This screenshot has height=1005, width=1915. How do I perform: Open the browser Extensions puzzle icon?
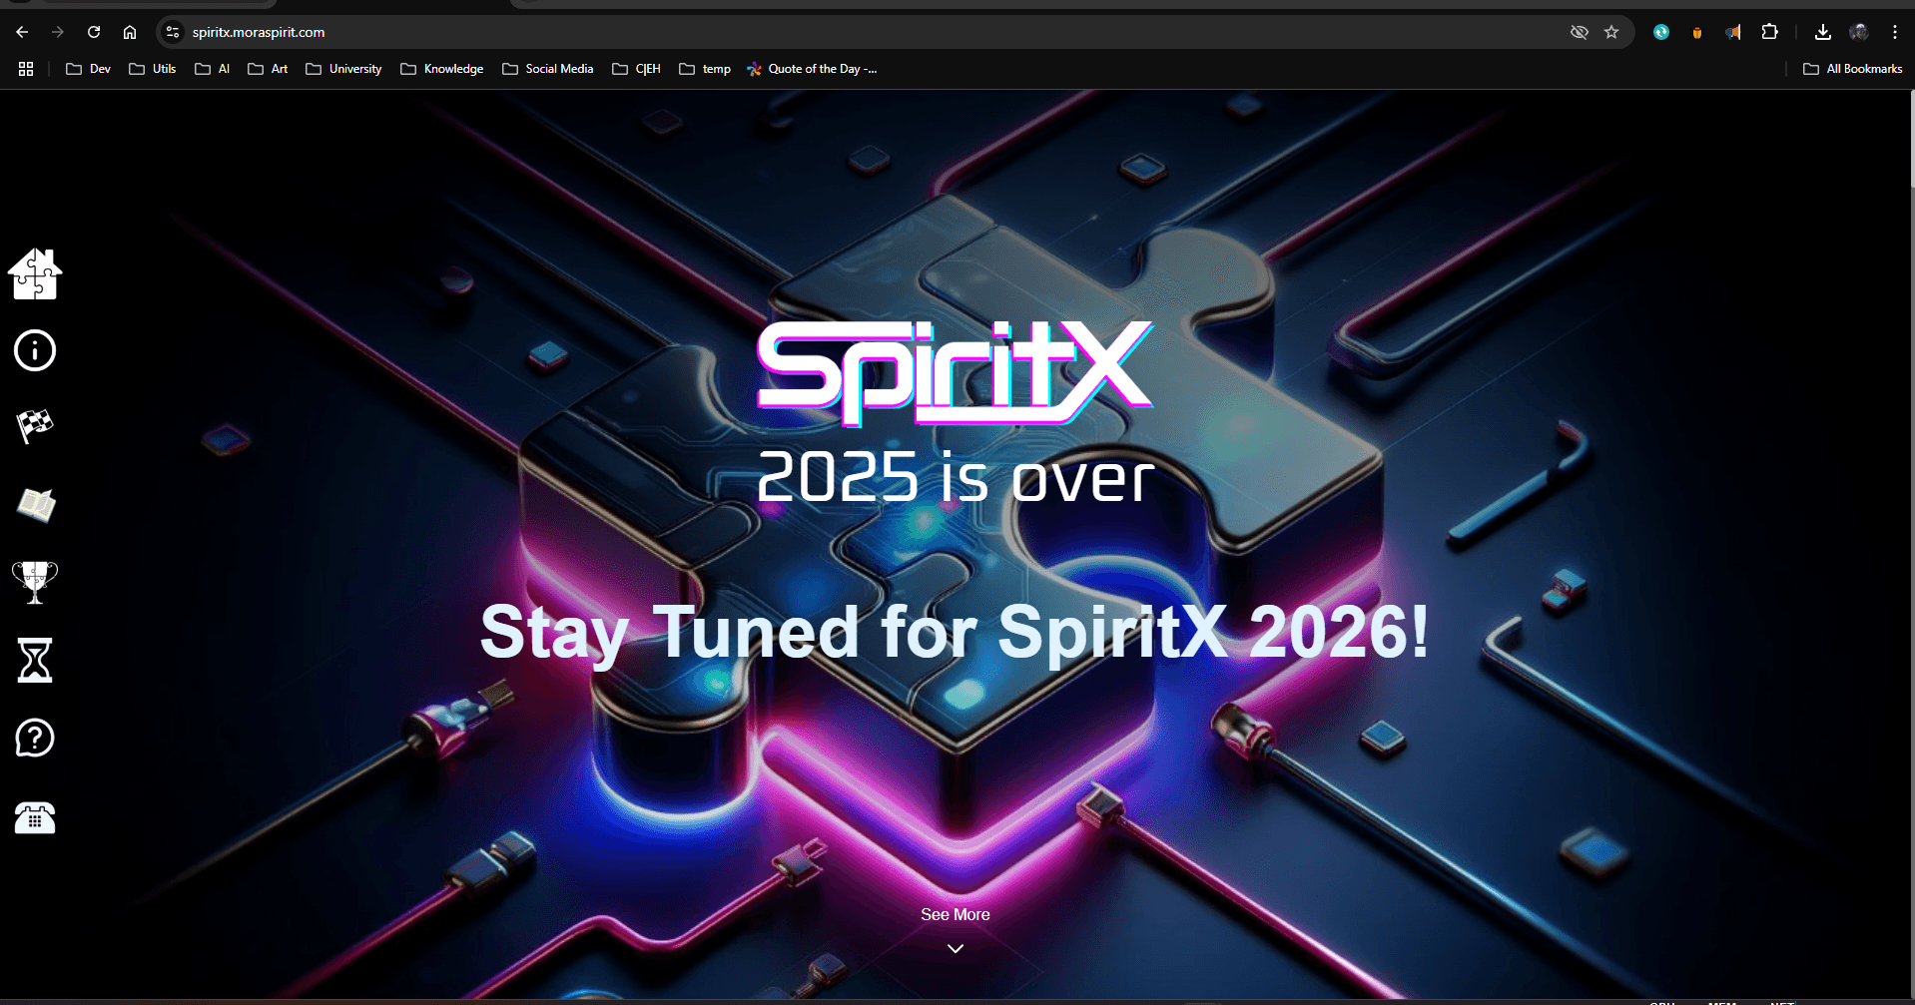point(1769,32)
